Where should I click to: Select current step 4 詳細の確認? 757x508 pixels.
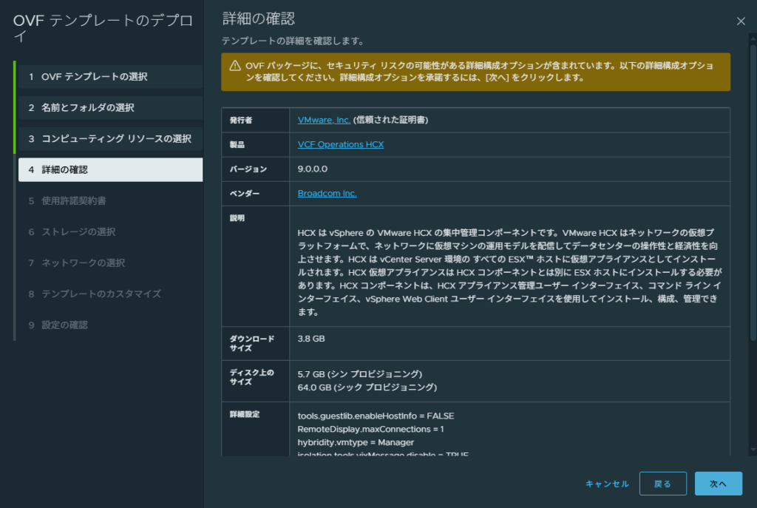coord(110,170)
